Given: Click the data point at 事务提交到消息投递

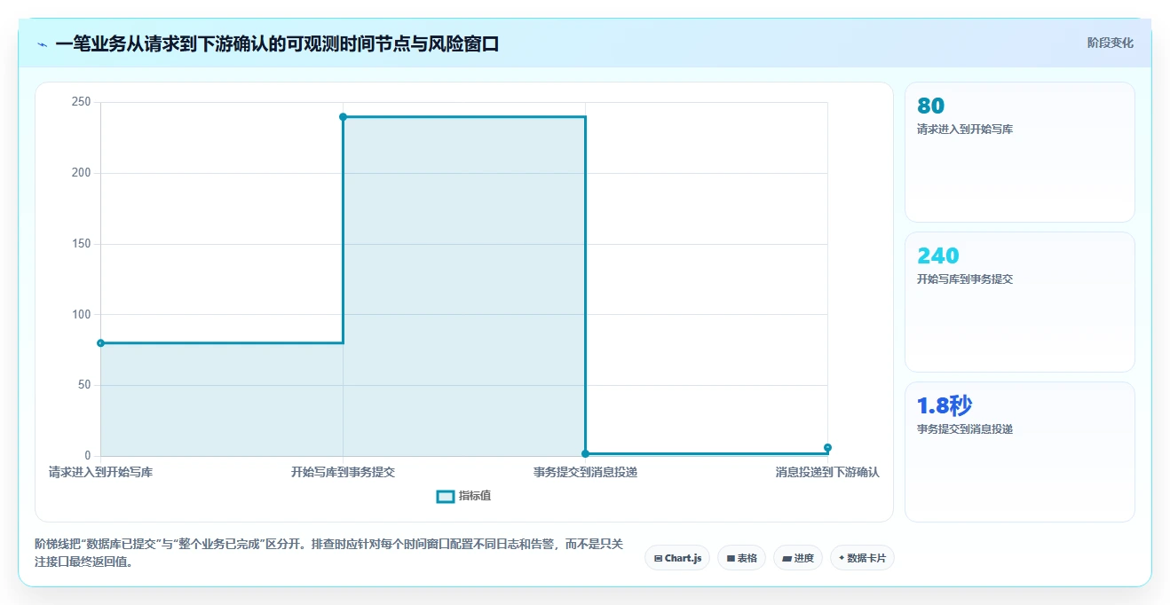Looking at the screenshot, I should [x=585, y=454].
